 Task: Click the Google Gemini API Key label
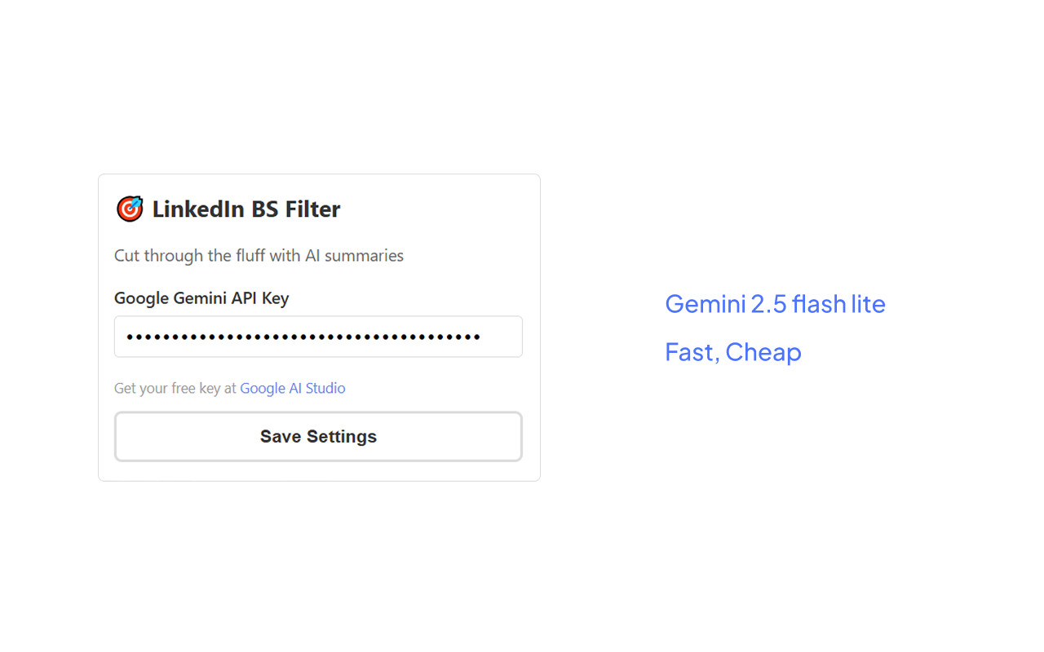pos(201,298)
